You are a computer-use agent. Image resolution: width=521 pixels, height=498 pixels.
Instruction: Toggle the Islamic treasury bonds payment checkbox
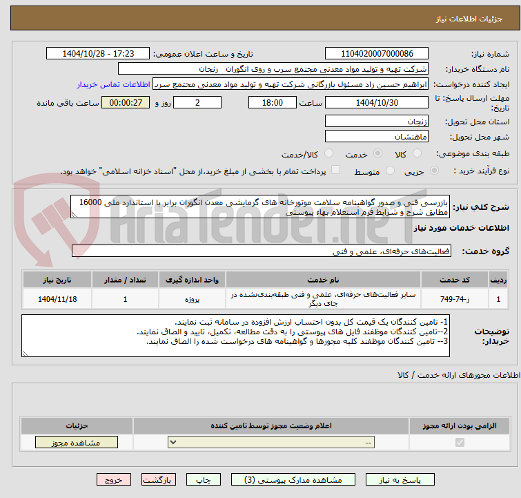[x=336, y=170]
